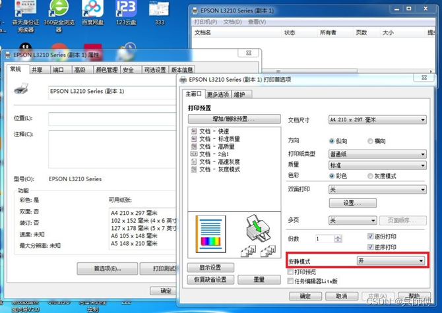Open the 百度网盘 desktop icon

93,13
